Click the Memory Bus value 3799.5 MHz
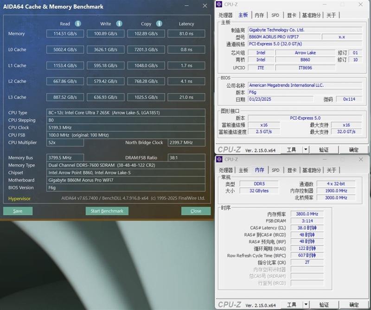Image resolution: width=371 pixels, height=310 pixels. point(65,158)
